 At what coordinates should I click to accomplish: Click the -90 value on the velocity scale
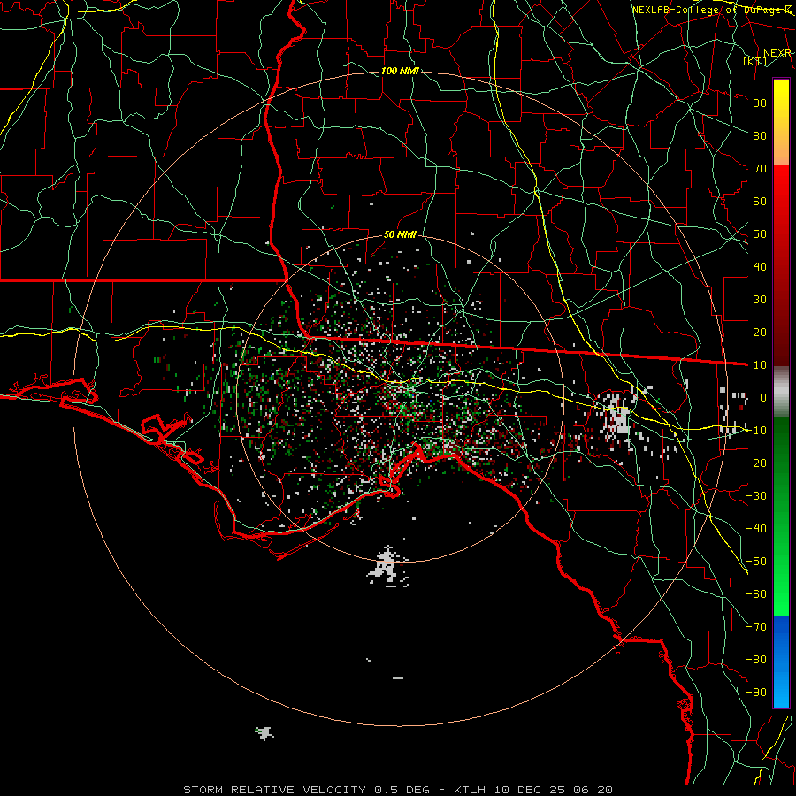click(x=756, y=693)
